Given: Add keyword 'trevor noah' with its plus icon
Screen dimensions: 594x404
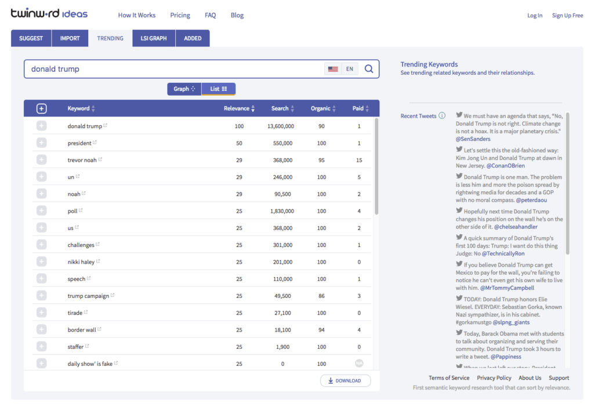Looking at the screenshot, I should [41, 160].
